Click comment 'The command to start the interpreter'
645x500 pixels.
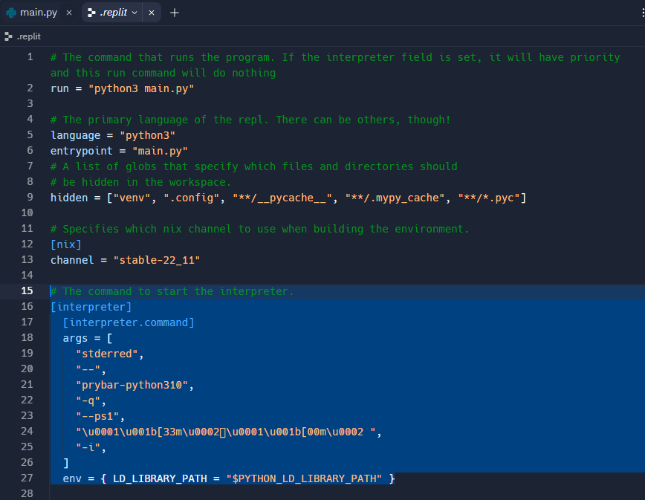[x=172, y=291]
